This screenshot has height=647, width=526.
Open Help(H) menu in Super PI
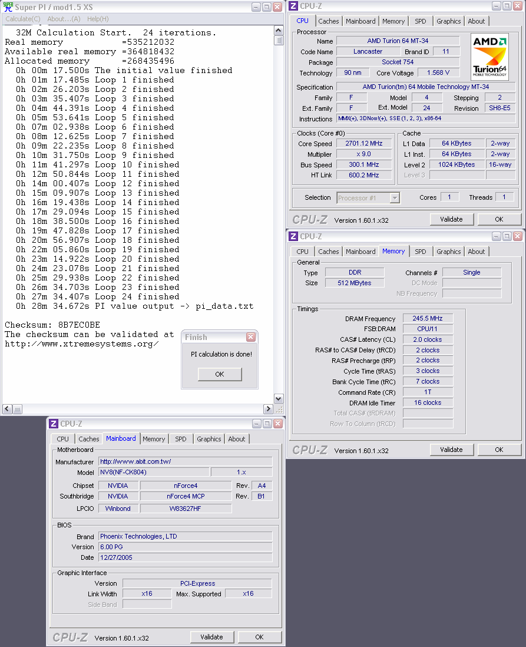(x=98, y=19)
